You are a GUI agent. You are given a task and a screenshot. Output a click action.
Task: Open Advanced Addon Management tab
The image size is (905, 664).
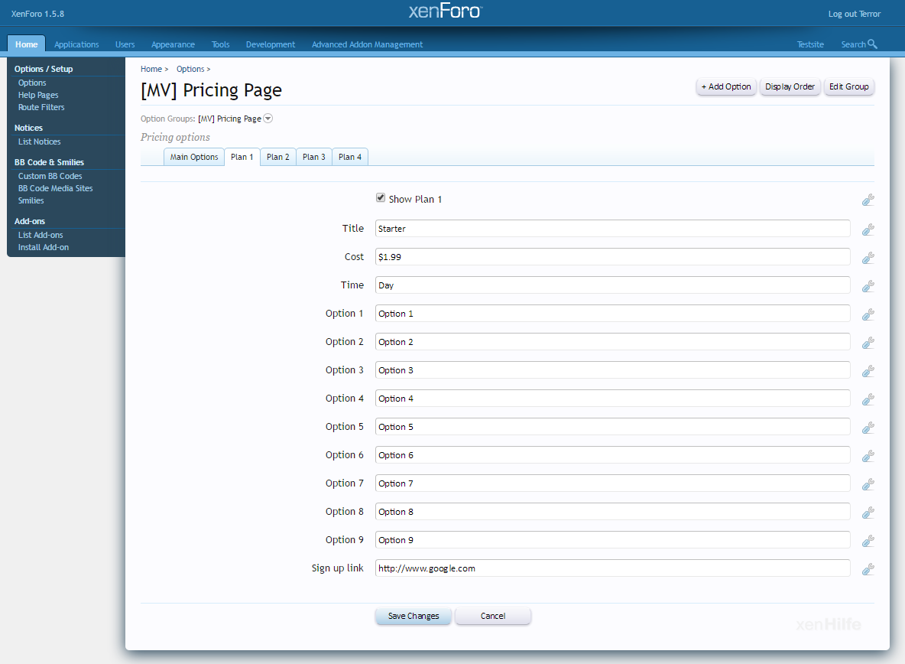(x=367, y=44)
